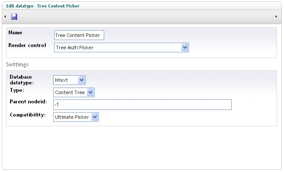This screenshot has height=172, width=284.
Task: Click the Compatibility label
Action: coord(28,115)
